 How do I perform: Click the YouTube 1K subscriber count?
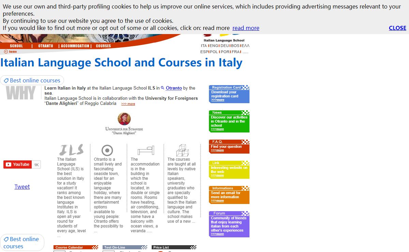pos(36,165)
